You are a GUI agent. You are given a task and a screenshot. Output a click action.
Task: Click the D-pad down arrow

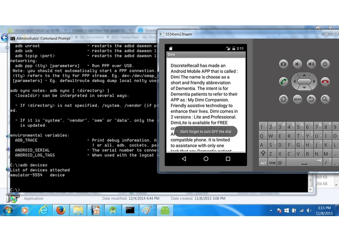pos(304,88)
